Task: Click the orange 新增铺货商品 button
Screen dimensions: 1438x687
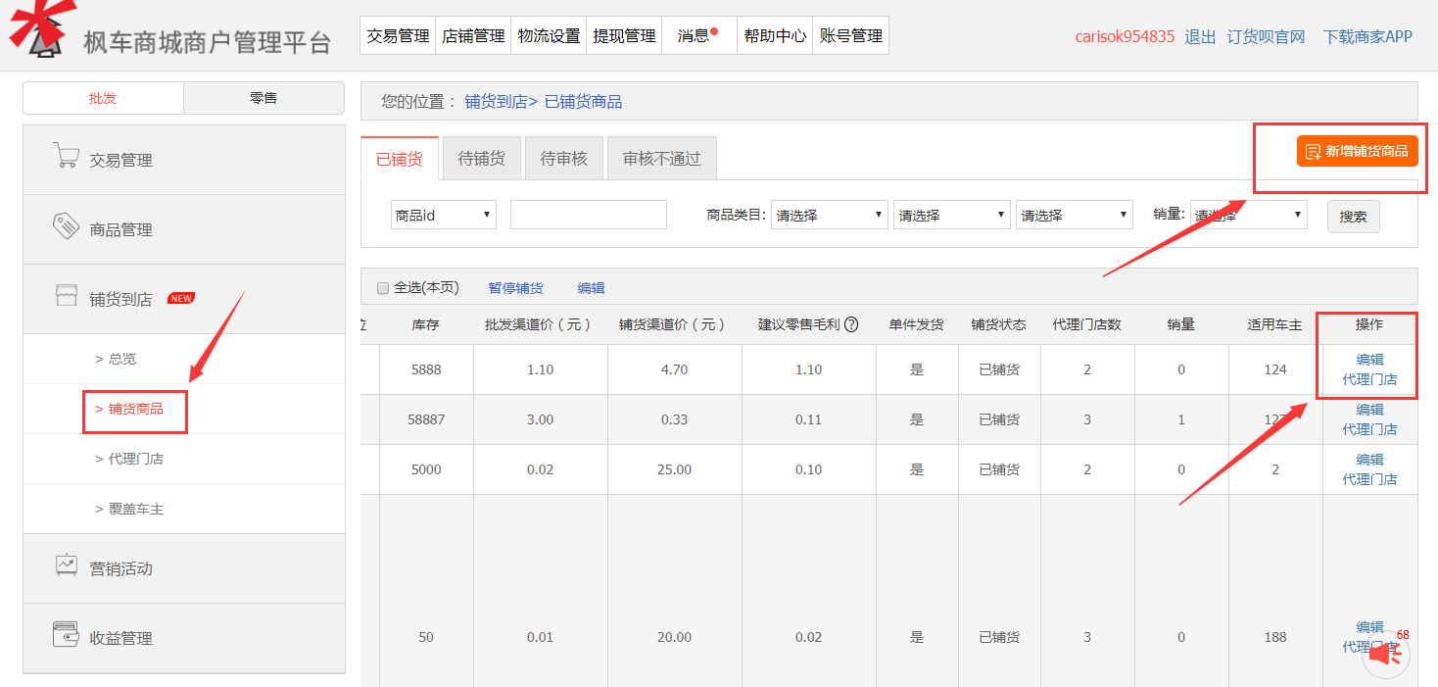Action: coord(1357,151)
